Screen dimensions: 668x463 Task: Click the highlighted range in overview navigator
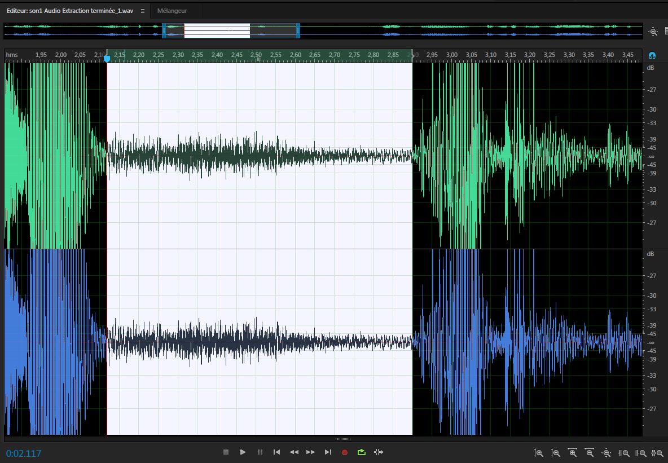[217, 30]
